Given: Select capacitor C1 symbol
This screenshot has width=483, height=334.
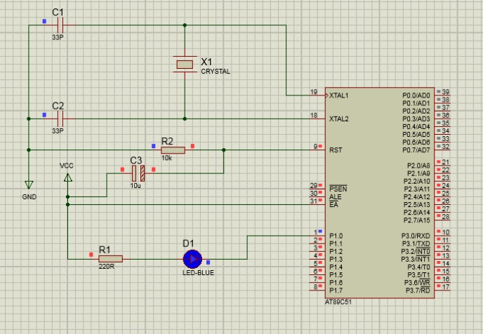Looking at the screenshot, I should tap(59, 25).
